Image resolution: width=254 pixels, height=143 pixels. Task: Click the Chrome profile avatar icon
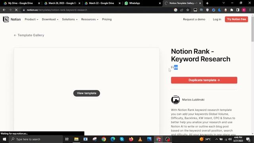tap(244, 10)
